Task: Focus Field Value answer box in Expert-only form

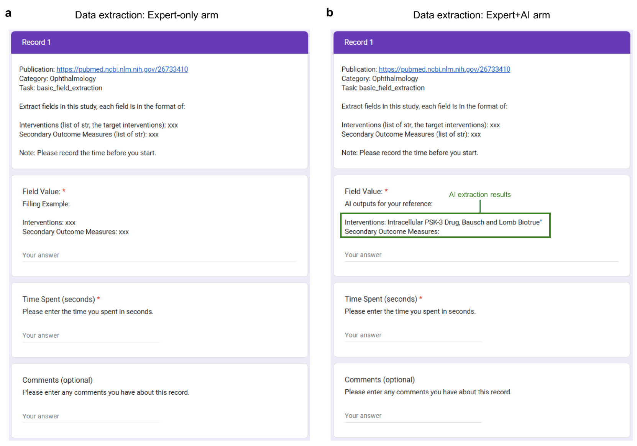Action: tap(159, 256)
